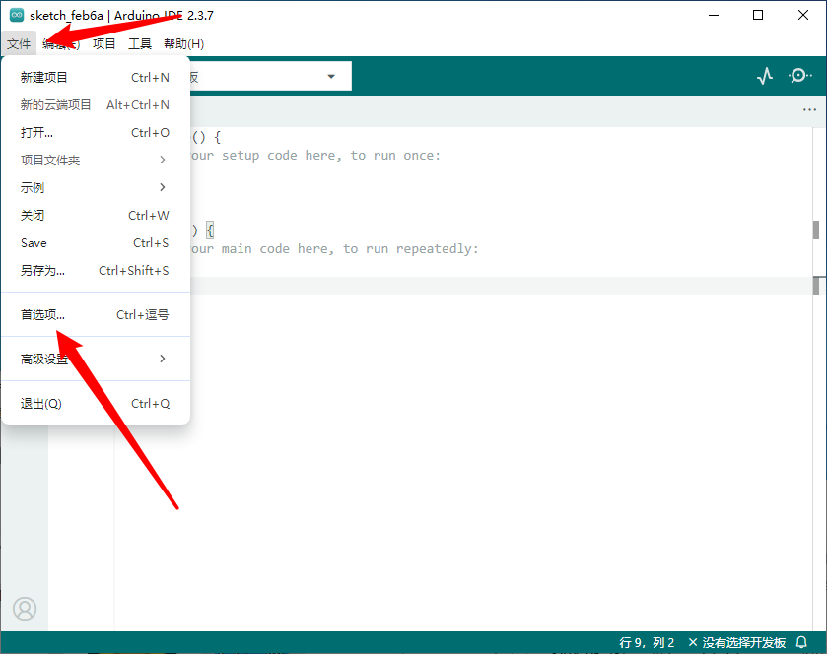Click the 行 9, 列 2 cursor position
Screen dimensions: 827x654
(647, 642)
